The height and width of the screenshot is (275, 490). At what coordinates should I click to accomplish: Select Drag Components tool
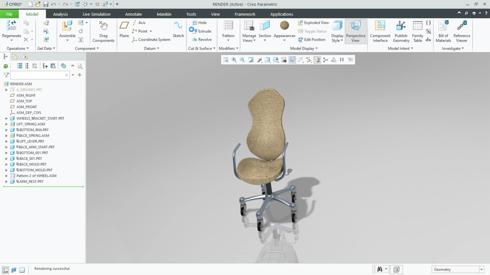click(x=103, y=32)
